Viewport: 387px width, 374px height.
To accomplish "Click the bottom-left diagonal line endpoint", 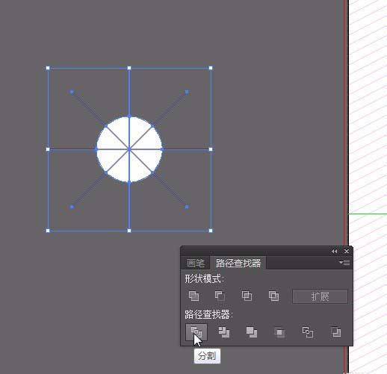I will tap(72, 207).
